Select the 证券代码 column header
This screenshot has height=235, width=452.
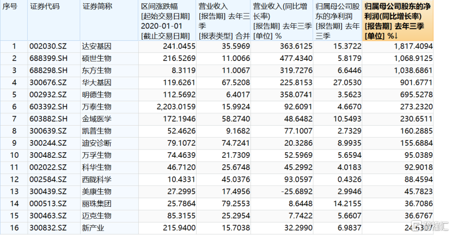point(54,21)
